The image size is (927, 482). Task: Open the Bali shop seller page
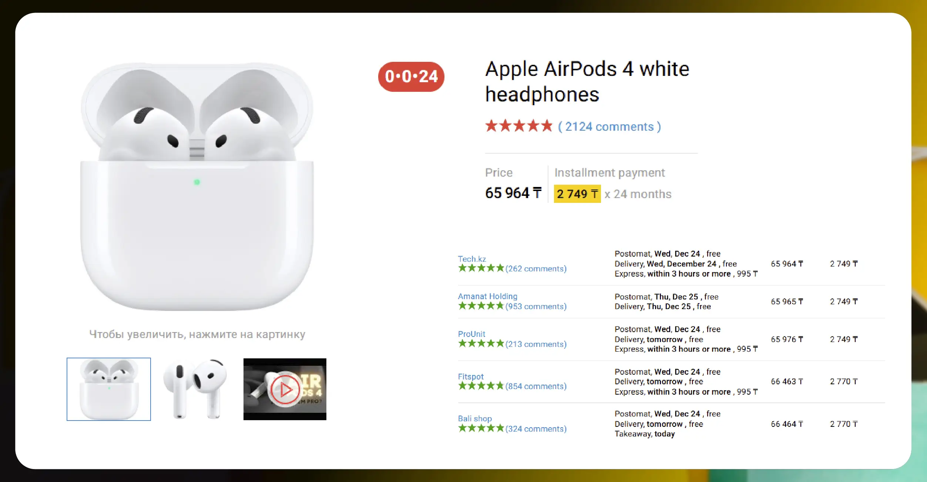click(x=475, y=419)
